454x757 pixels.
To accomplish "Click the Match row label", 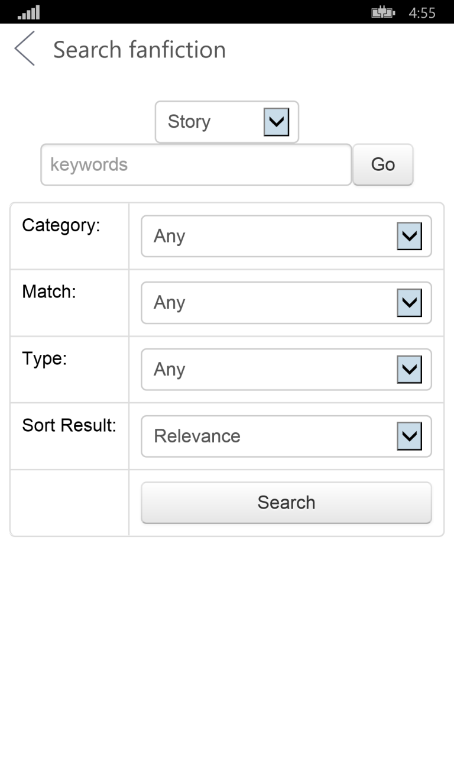I will [x=48, y=292].
